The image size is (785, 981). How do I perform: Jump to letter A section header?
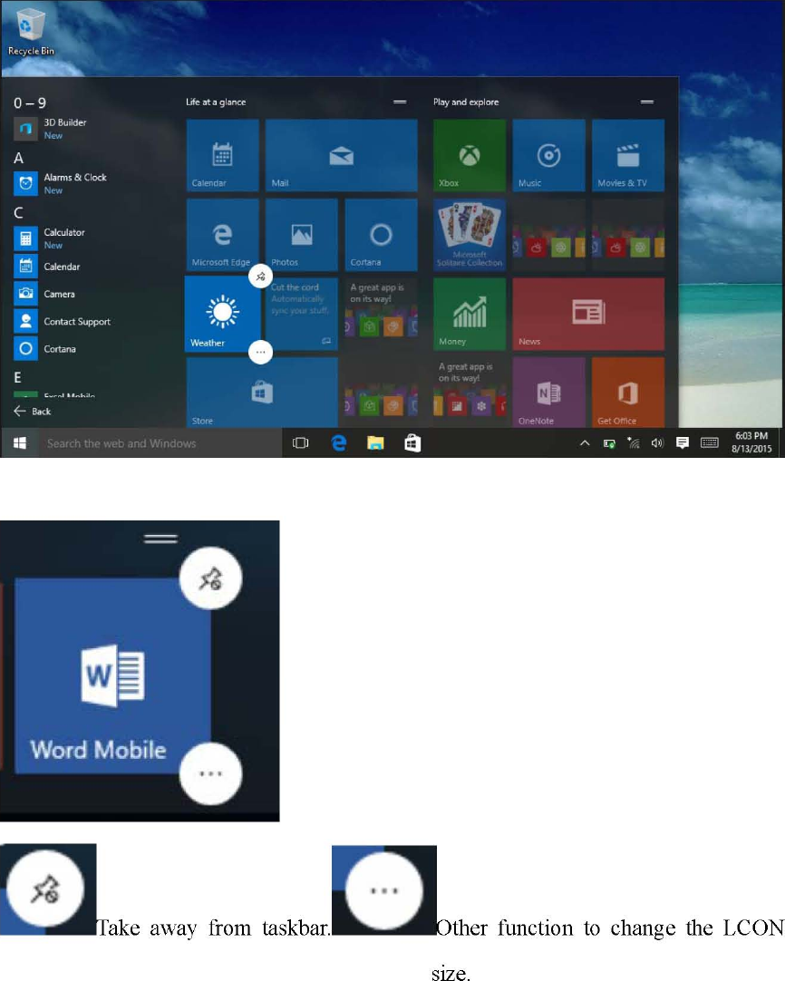pos(19,159)
